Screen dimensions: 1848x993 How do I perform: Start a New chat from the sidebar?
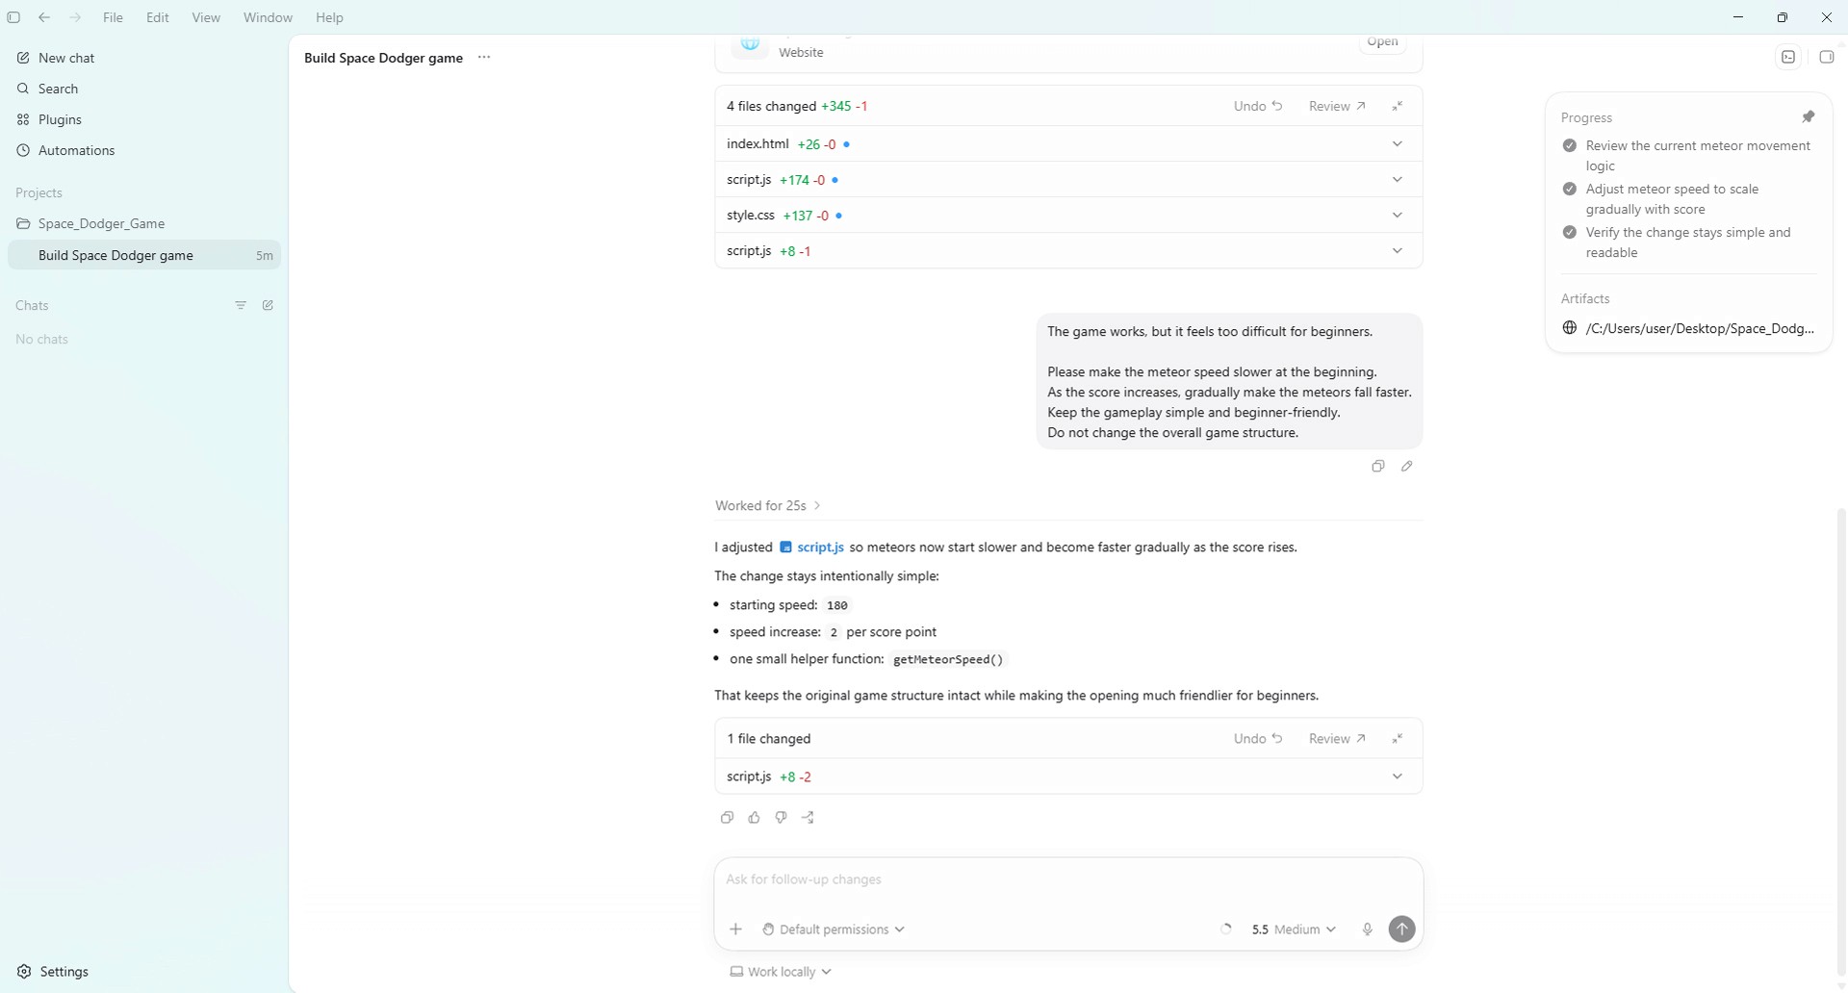144,58
